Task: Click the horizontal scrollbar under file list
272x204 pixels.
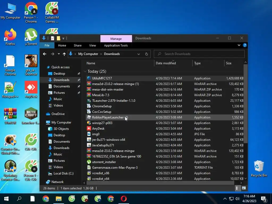Action: (x=160, y=183)
